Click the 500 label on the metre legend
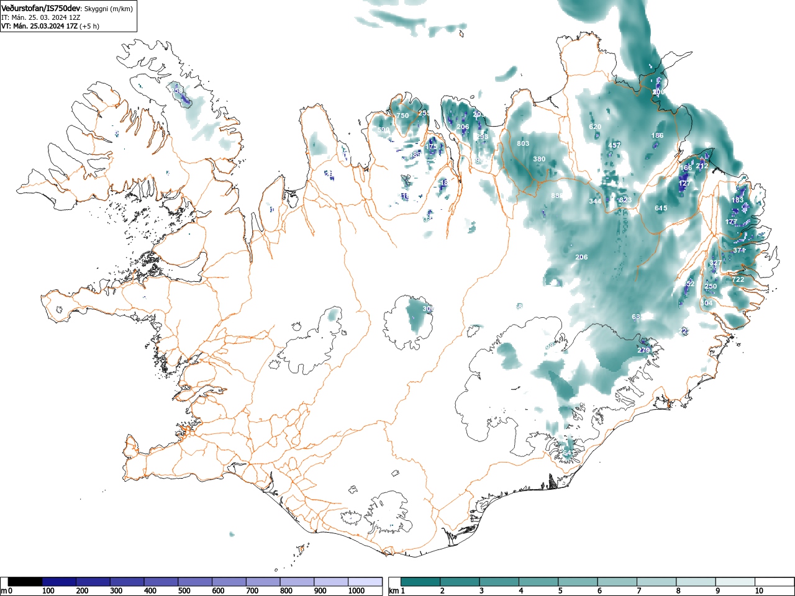Screen dimensions: 795x596 click(x=184, y=591)
